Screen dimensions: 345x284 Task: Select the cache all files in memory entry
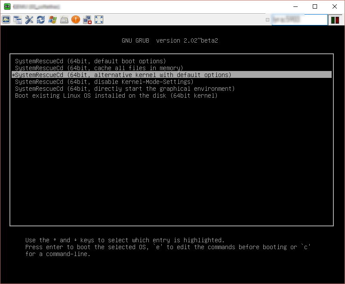tap(99, 68)
